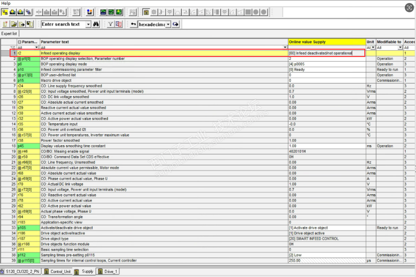Open the Modifiable to filter dropdown
The image size is (416, 277).
(x=400, y=48)
